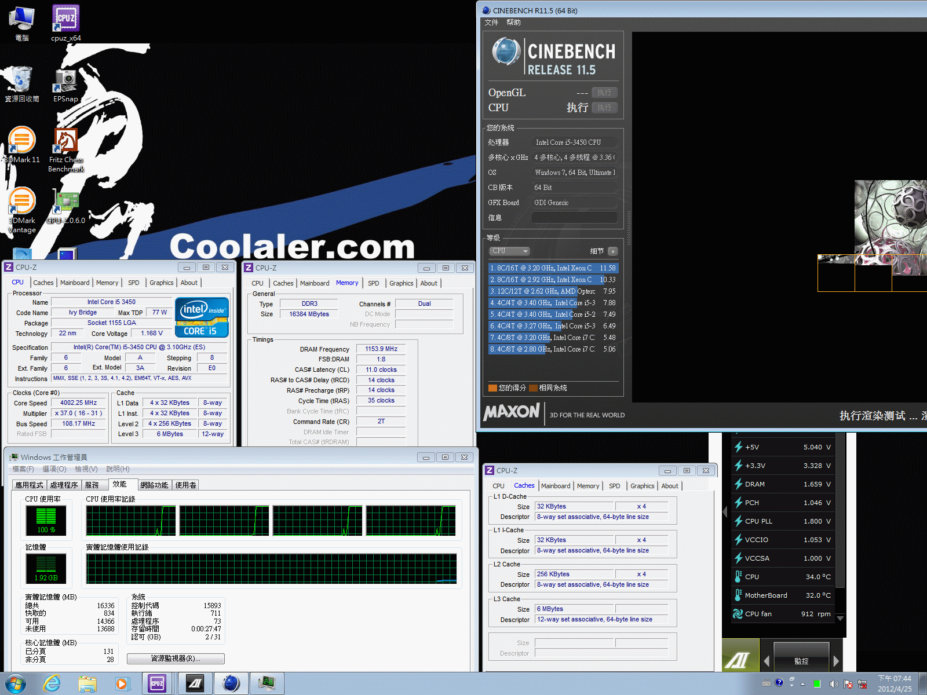
Task: Click the ASUS AI Suite logo button
Action: (x=740, y=655)
